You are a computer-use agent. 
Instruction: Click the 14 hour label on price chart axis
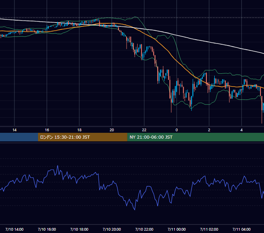click(x=14, y=130)
